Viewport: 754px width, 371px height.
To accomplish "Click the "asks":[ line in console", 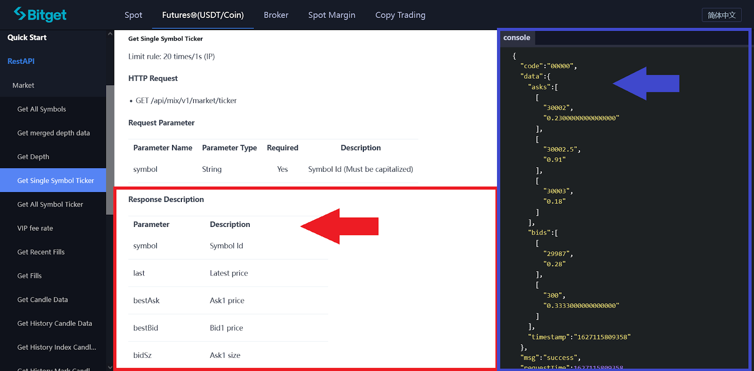I will click(x=543, y=87).
